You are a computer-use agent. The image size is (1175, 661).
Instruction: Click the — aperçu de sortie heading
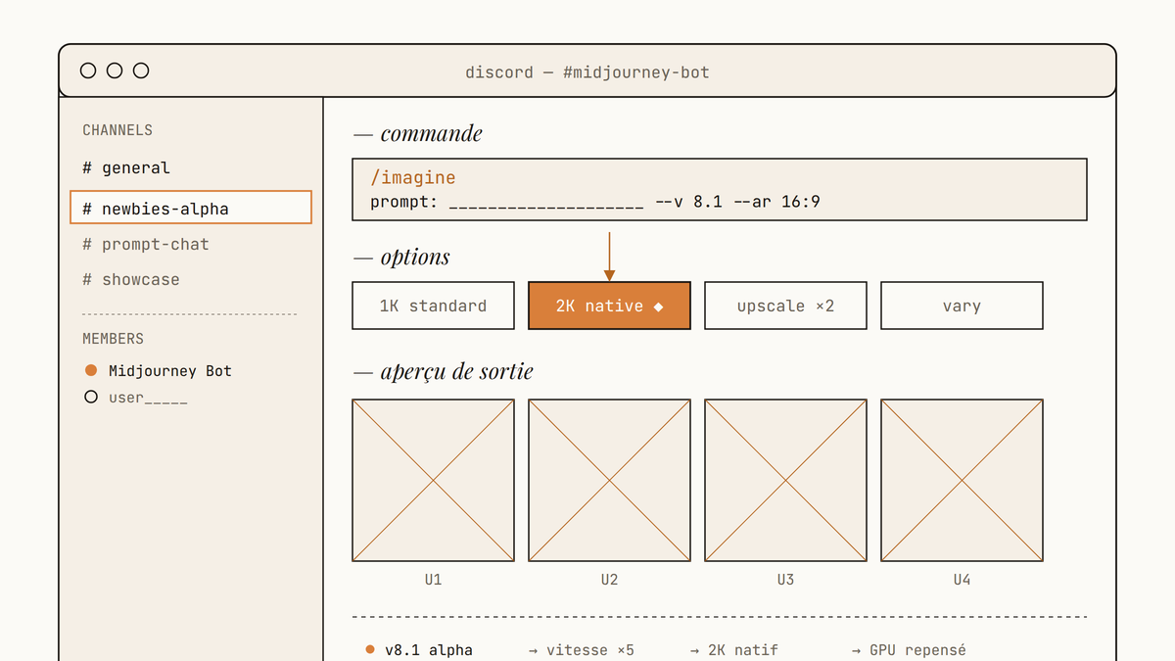coord(445,372)
